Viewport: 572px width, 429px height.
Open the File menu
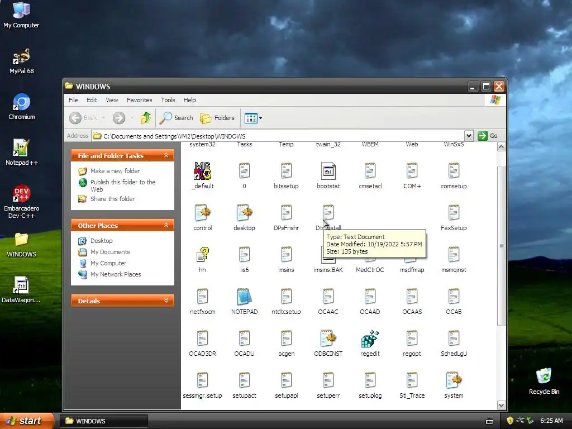coord(73,100)
